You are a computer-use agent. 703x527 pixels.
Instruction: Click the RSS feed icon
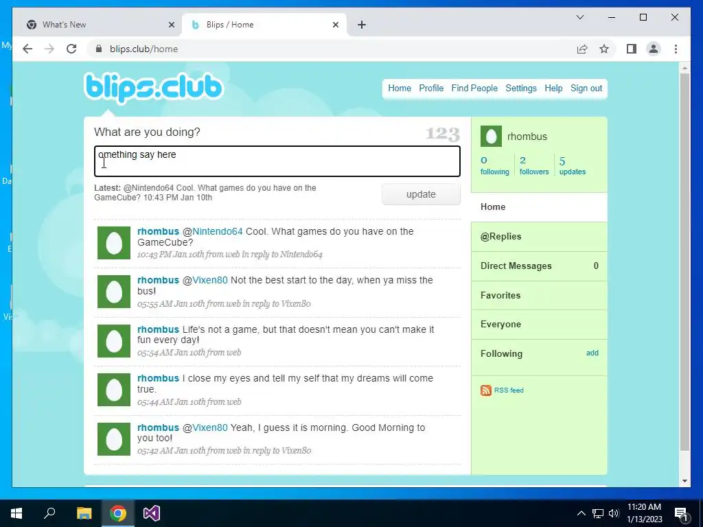[486, 390]
